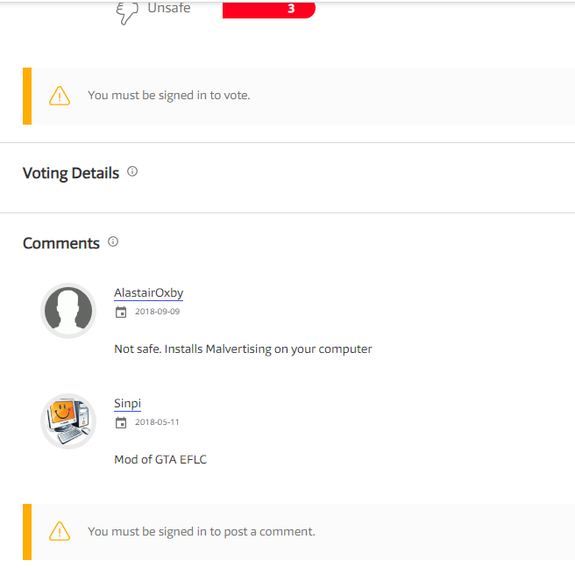The image size is (575, 568).
Task: Click calendar icon beside 2018-09-09
Action: click(x=121, y=312)
